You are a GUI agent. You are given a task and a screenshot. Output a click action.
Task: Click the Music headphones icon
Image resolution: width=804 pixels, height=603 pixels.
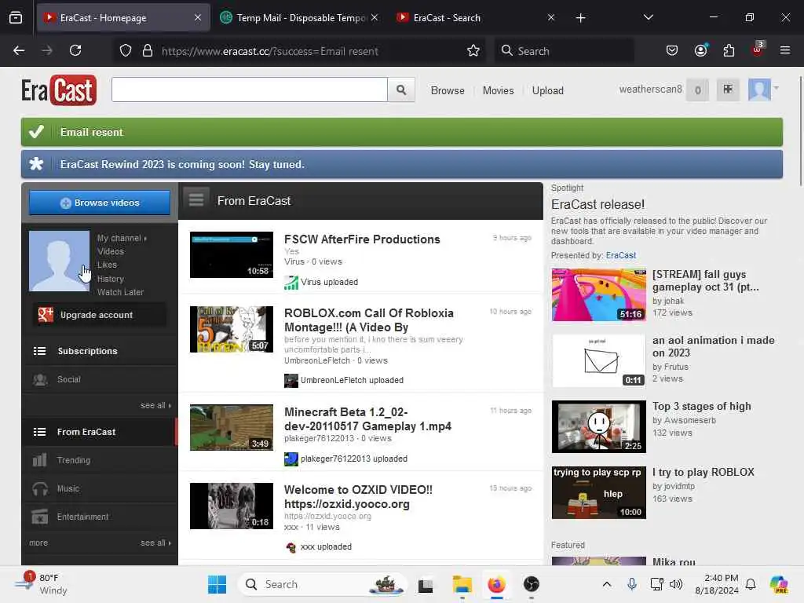[40, 488]
